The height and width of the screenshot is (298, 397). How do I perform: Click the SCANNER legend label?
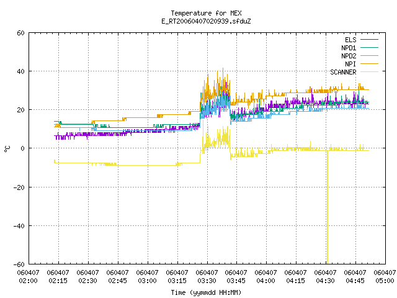click(x=343, y=72)
